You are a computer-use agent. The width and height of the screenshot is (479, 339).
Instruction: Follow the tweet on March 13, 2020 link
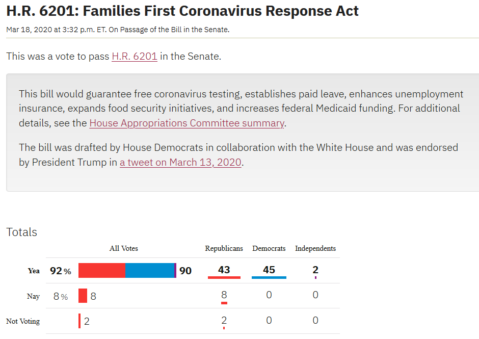180,163
